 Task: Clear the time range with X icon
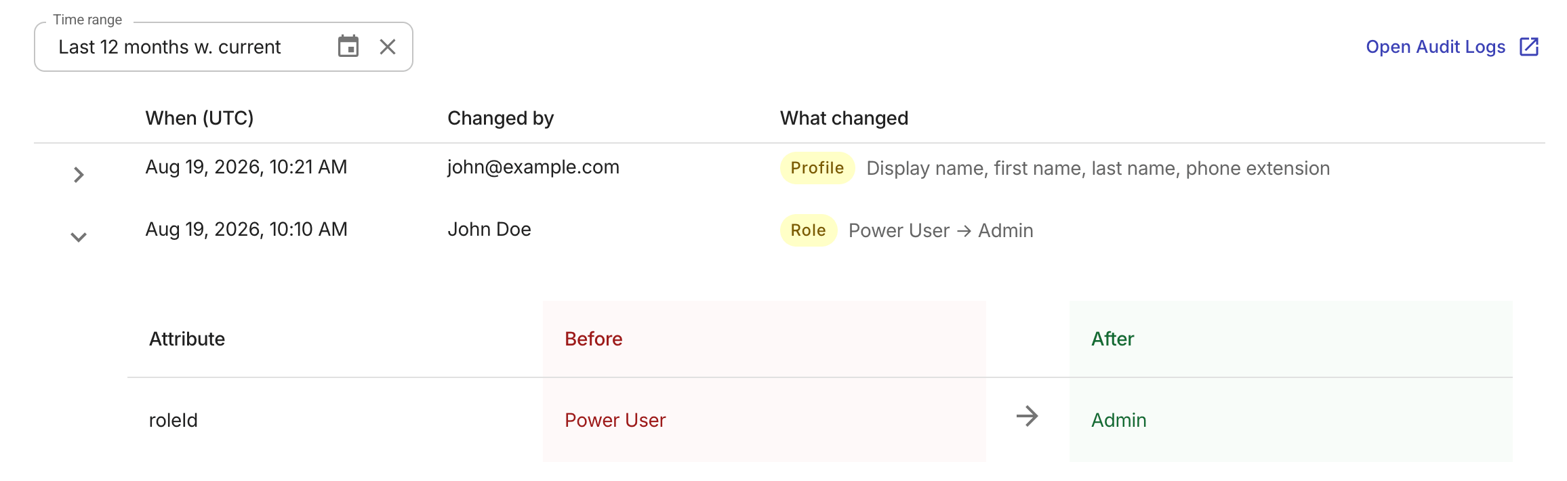388,47
